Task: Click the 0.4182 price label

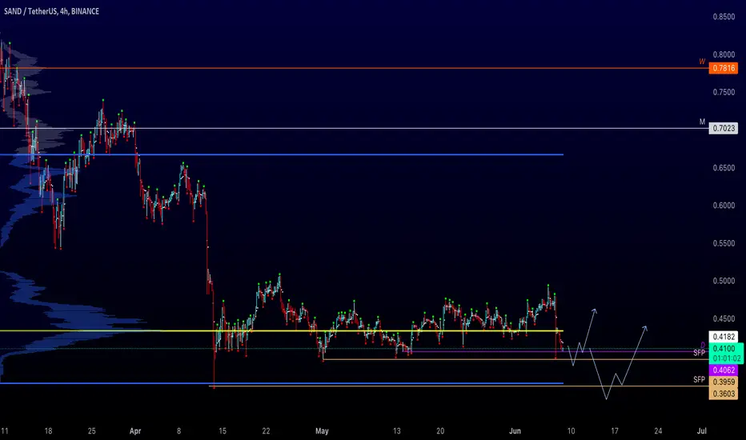Action: click(723, 337)
